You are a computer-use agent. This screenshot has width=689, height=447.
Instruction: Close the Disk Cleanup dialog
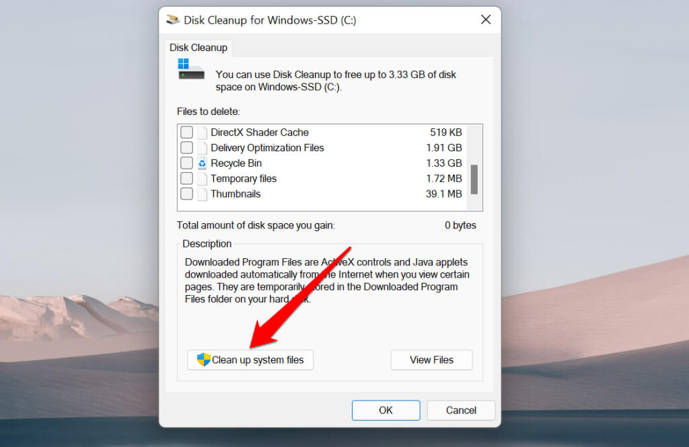tap(486, 19)
